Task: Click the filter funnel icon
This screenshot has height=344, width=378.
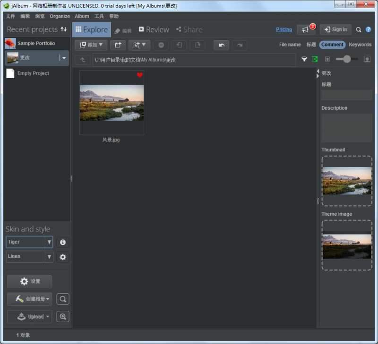Action: point(304,59)
